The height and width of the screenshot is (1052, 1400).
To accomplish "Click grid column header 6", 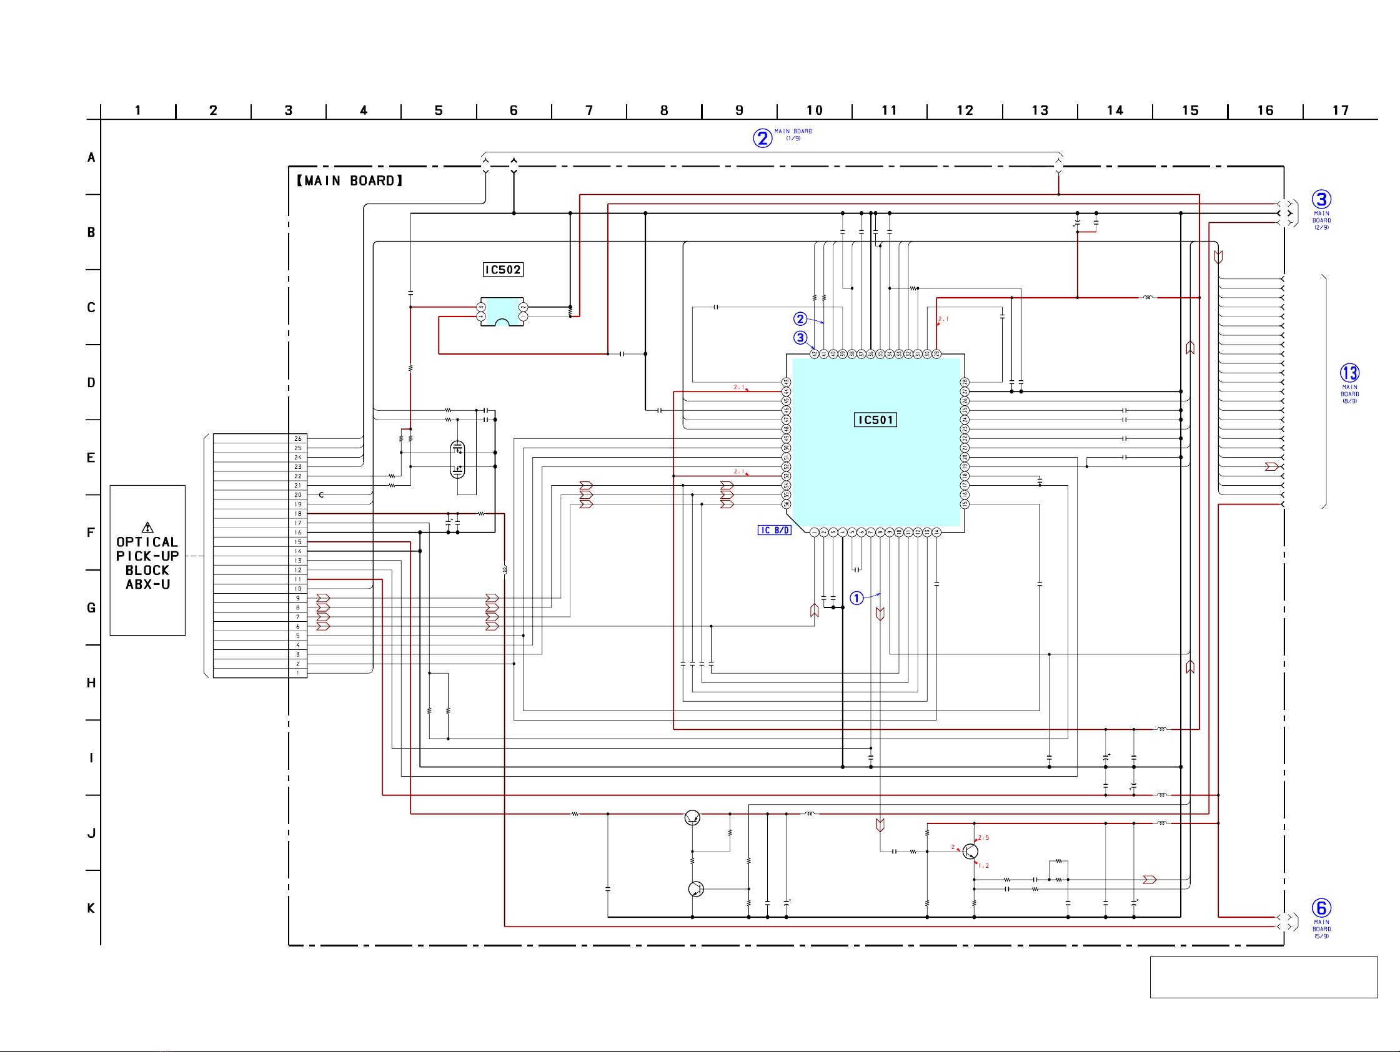I will coord(514,110).
